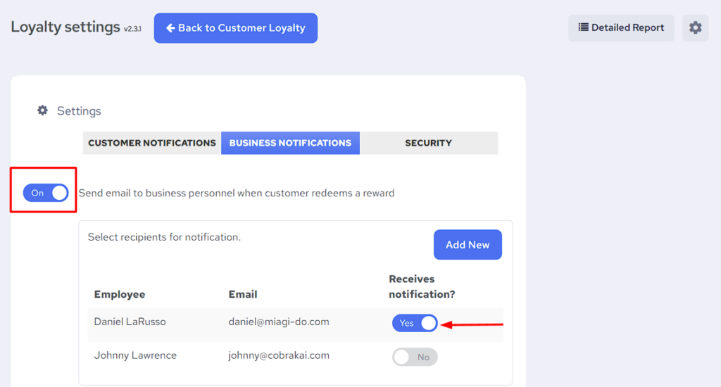Viewport: 721px width, 387px height.
Task: Open the Detailed Report
Action: (x=621, y=28)
